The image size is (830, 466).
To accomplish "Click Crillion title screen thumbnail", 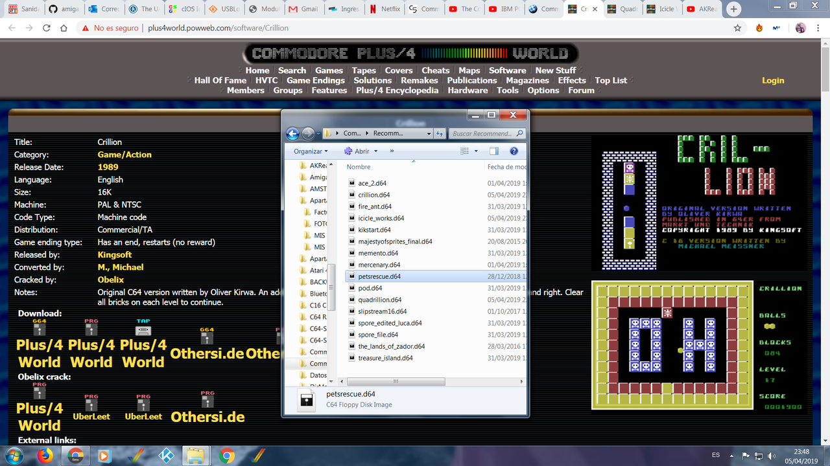I will click(699, 204).
